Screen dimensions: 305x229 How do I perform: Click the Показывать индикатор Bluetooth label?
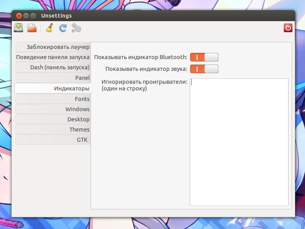click(x=141, y=57)
